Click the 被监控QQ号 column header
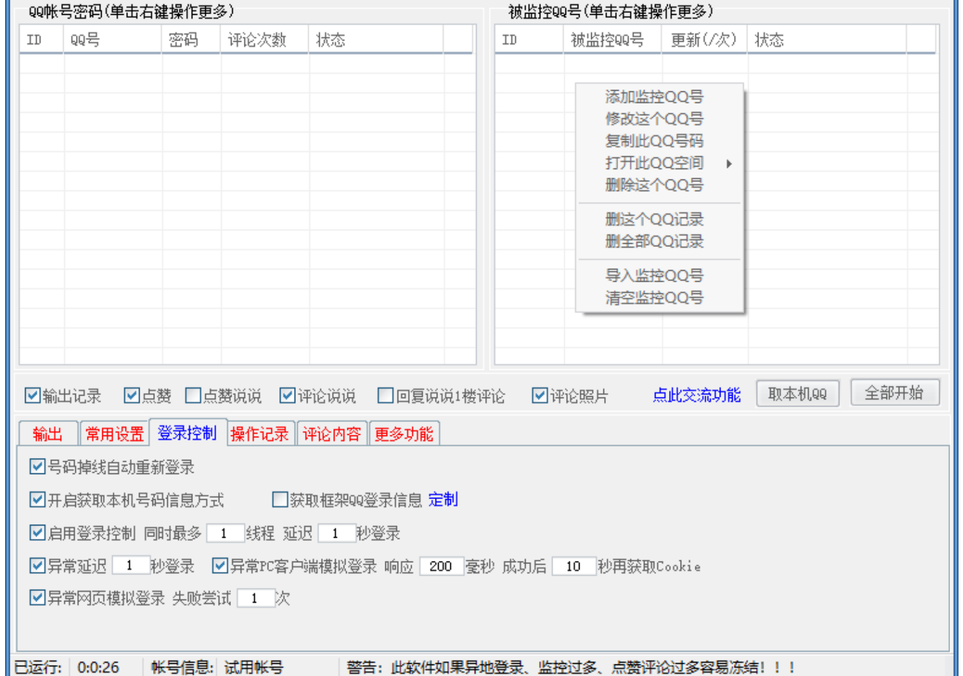 pos(613,40)
